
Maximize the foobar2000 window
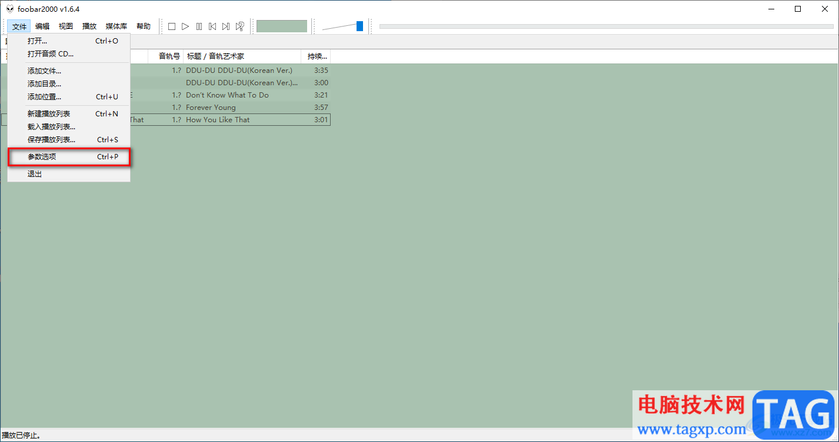pyautogui.click(x=798, y=9)
